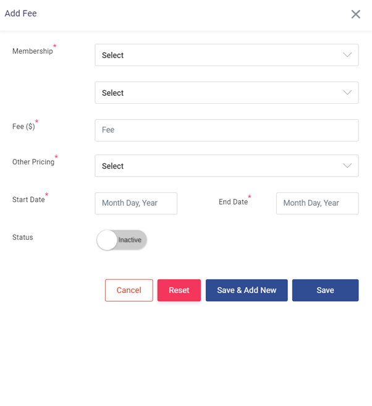Open the Other Pricing Select dropdown
372x406 pixels.
pyautogui.click(x=216, y=166)
